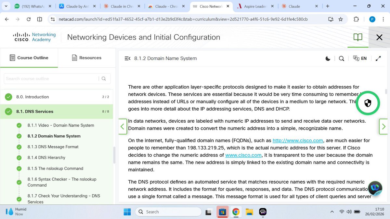
Task: Switch to Resources tab
Action: 86,58
